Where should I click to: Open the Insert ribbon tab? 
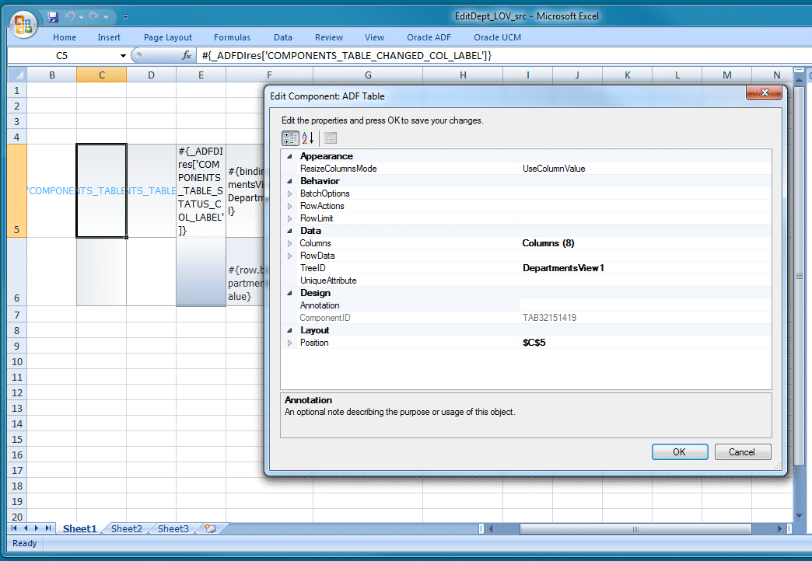click(x=109, y=37)
